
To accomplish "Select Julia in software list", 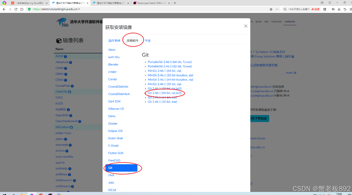I will (x=111, y=182).
